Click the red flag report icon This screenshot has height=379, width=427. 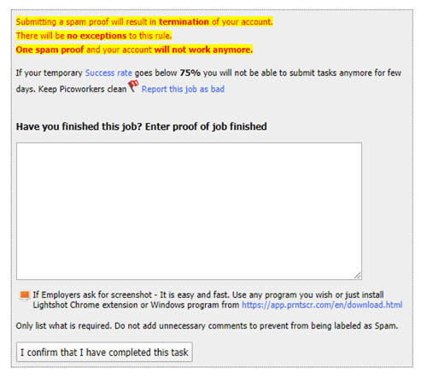(x=133, y=86)
